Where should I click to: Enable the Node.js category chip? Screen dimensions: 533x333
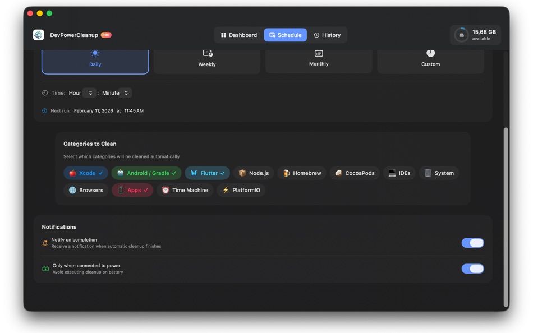tap(254, 173)
